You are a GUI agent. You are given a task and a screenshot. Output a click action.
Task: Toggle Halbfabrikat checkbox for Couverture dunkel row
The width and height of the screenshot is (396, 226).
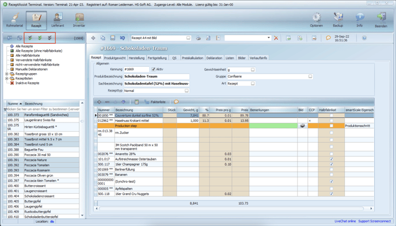tap(332, 115)
